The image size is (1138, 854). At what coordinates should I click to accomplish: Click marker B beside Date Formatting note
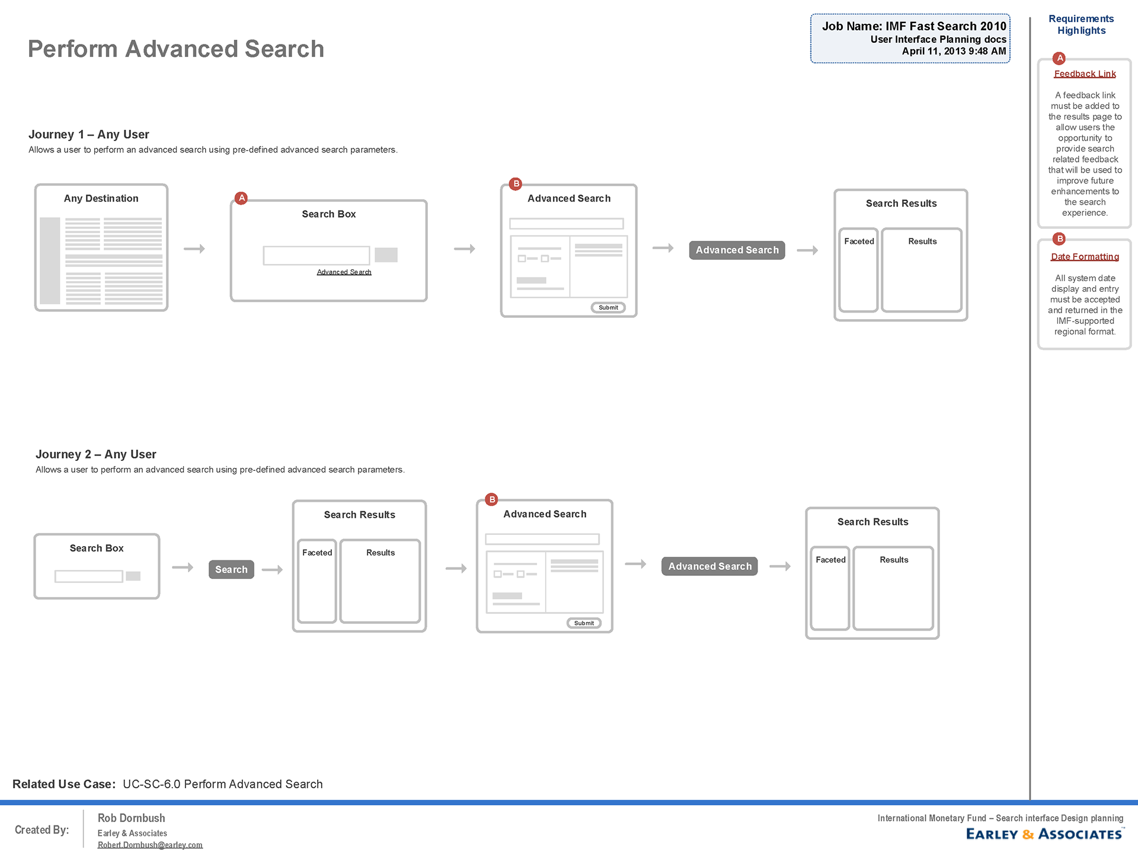pyautogui.click(x=1059, y=239)
